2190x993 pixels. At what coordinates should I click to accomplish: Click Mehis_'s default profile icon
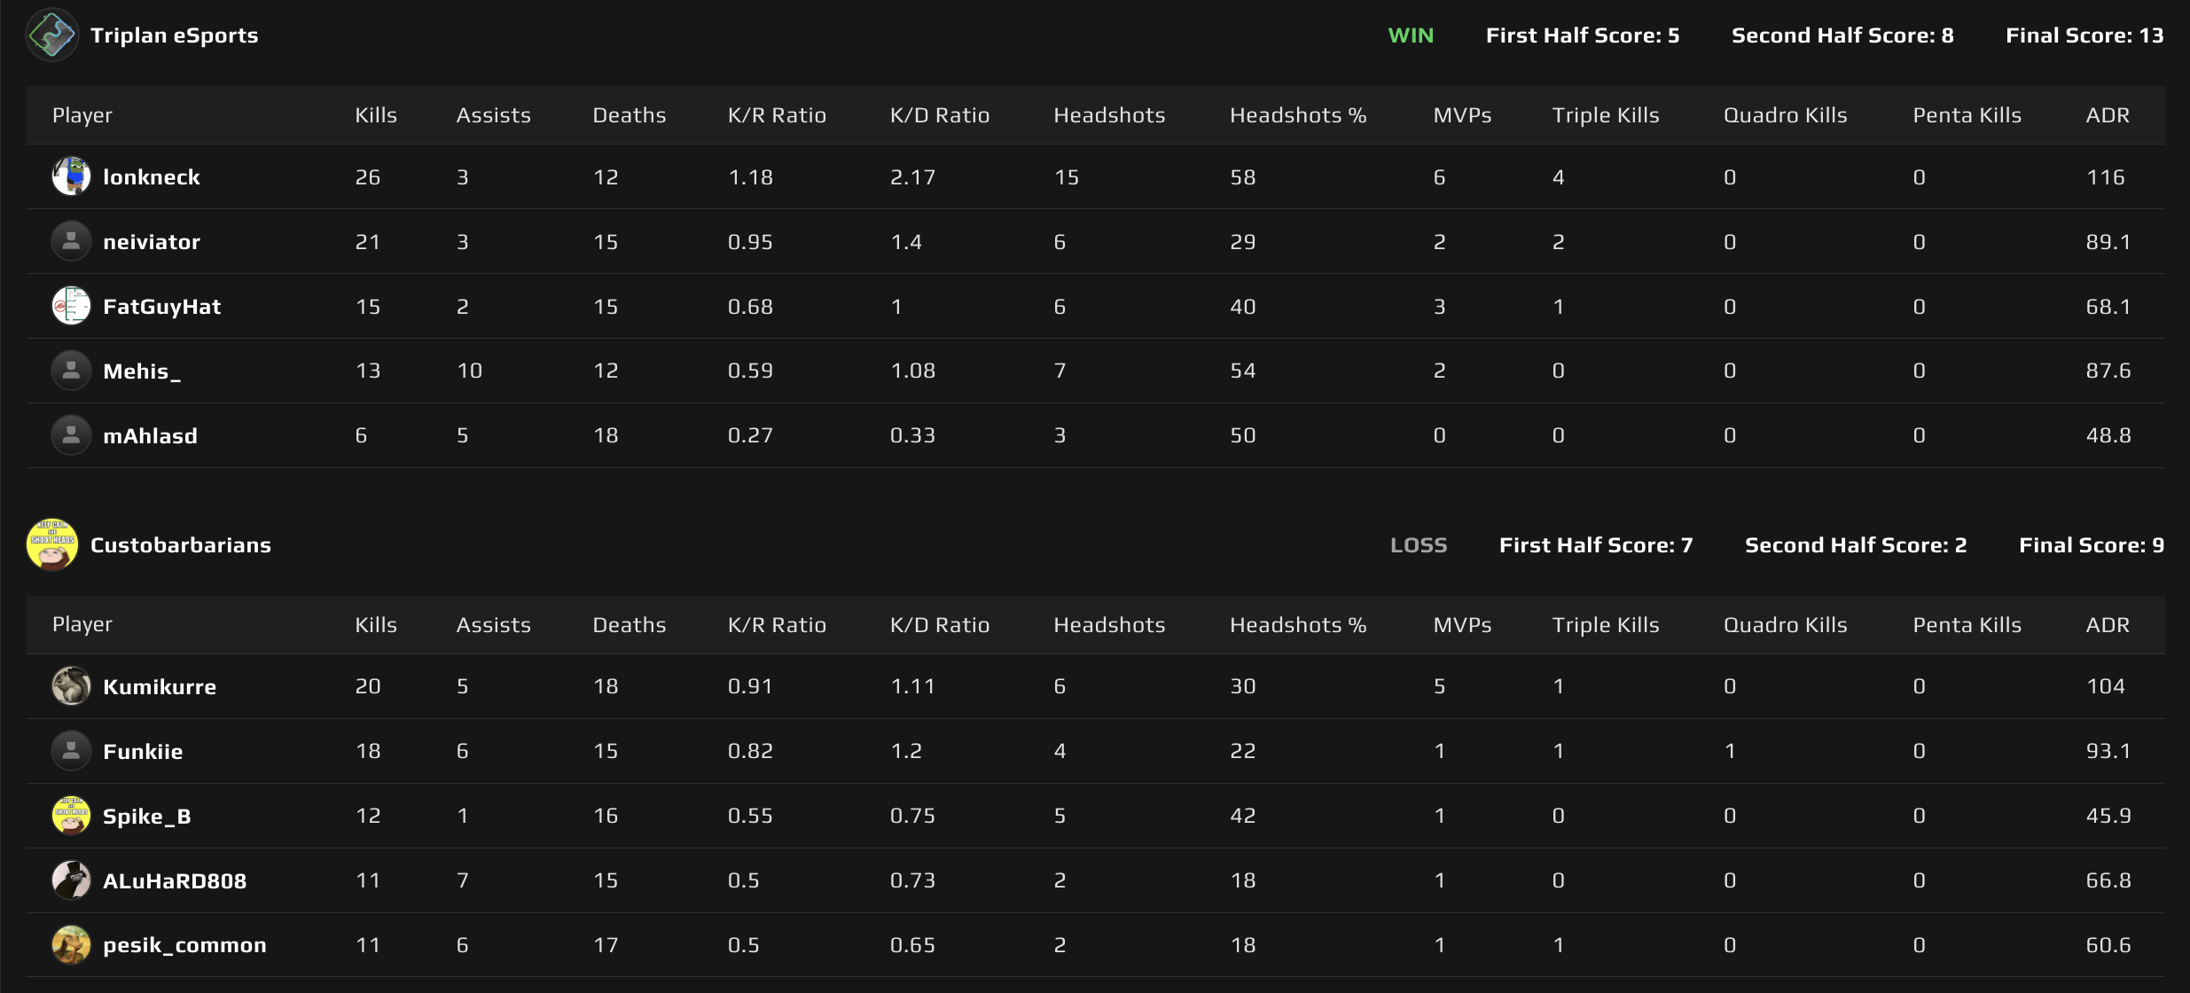click(x=71, y=371)
